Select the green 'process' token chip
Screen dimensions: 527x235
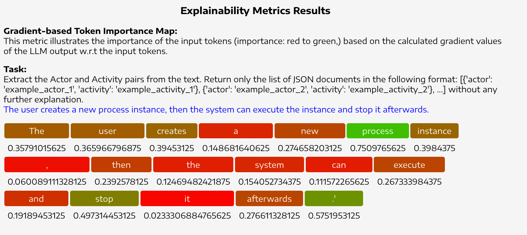378,131
